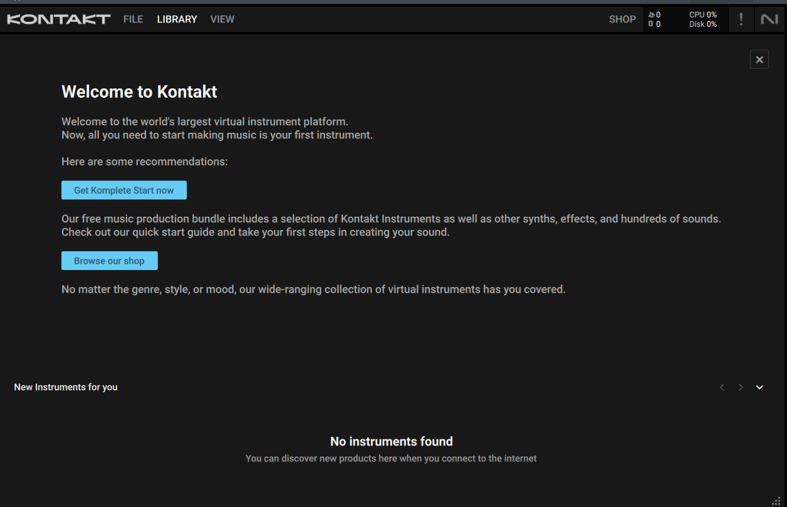Click the voice count note indicator
787x507 pixels.
(x=655, y=14)
